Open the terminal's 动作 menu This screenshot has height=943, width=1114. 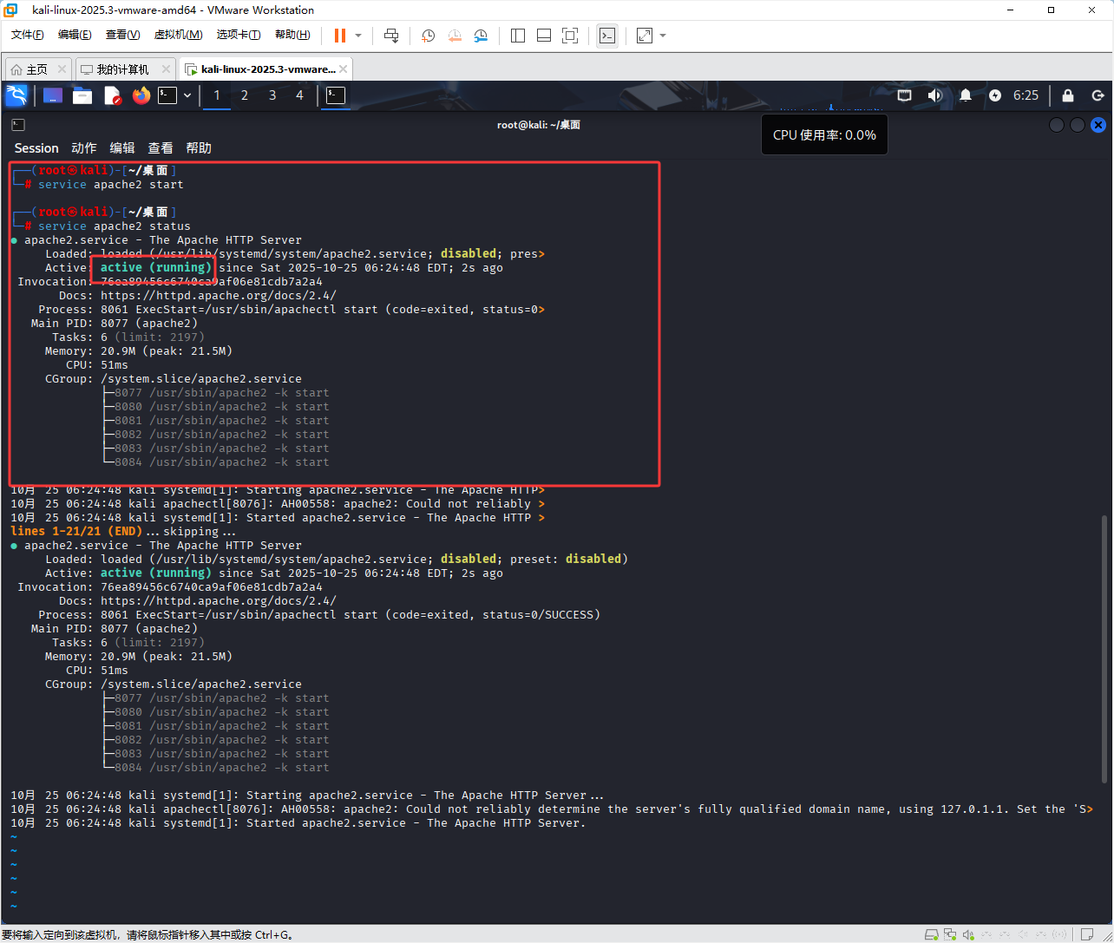pyautogui.click(x=84, y=148)
